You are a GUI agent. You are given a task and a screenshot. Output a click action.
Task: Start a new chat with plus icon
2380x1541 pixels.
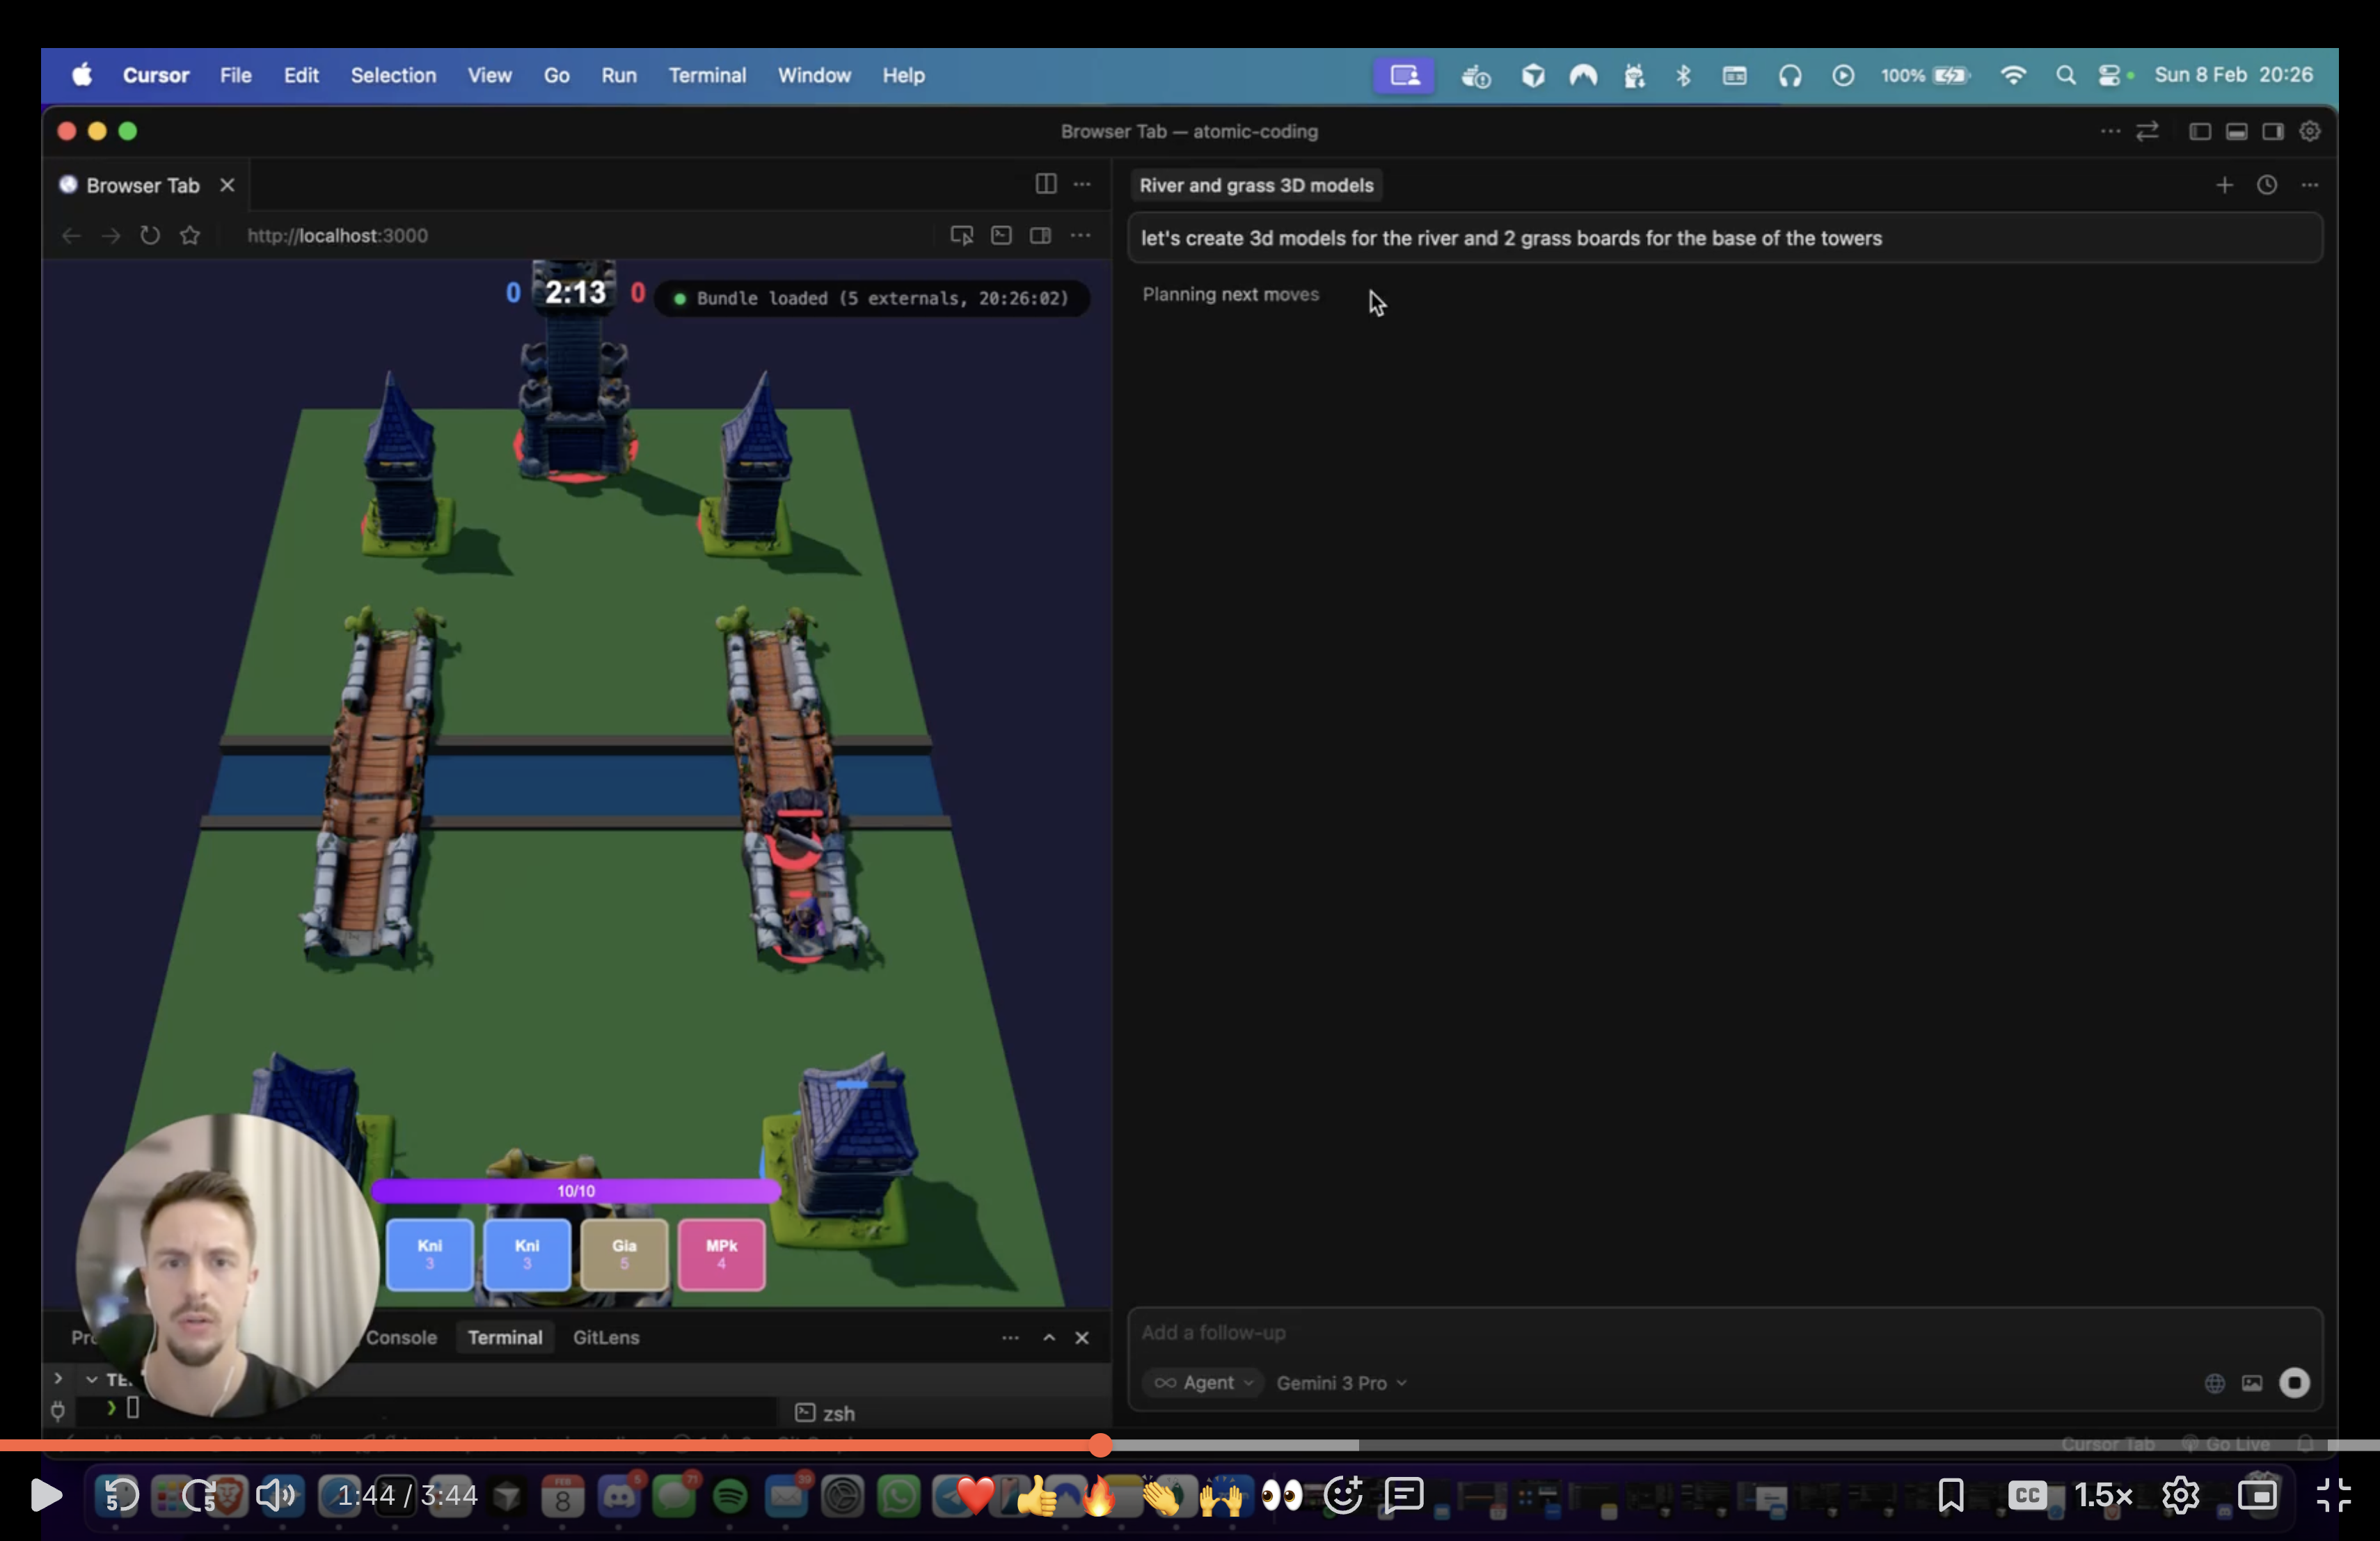tap(2224, 185)
